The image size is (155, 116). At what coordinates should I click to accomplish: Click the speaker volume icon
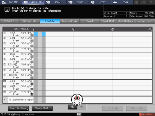144,2
